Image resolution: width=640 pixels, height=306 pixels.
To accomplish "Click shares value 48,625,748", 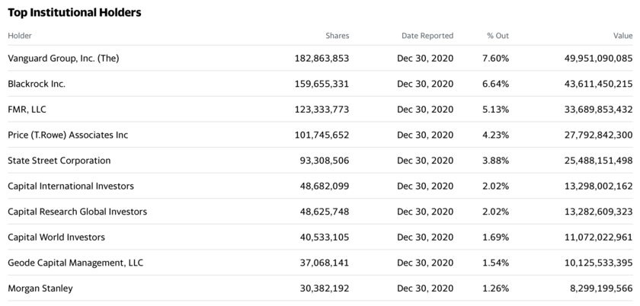I will click(325, 212).
